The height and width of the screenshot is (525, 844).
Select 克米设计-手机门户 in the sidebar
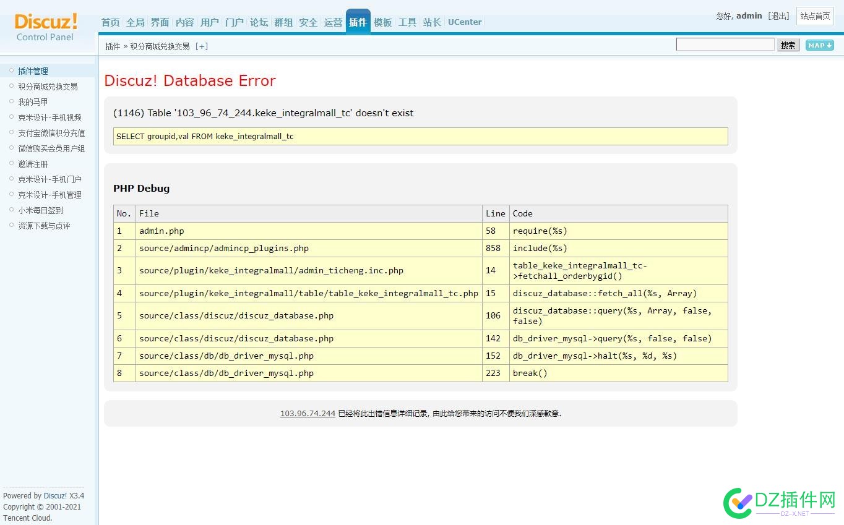pos(50,179)
